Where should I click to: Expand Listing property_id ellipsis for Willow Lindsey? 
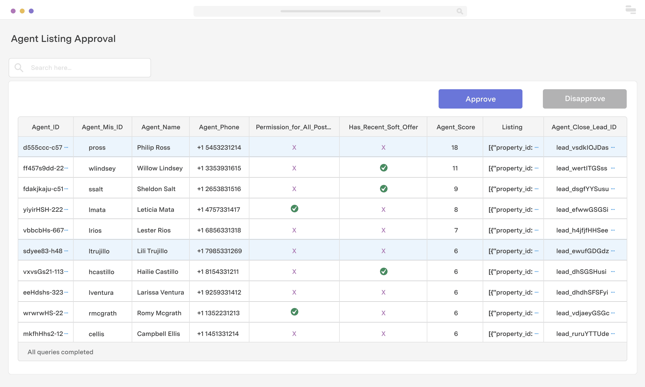coord(537,168)
